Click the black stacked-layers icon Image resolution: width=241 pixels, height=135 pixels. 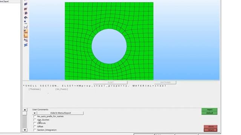[x=26, y=18]
